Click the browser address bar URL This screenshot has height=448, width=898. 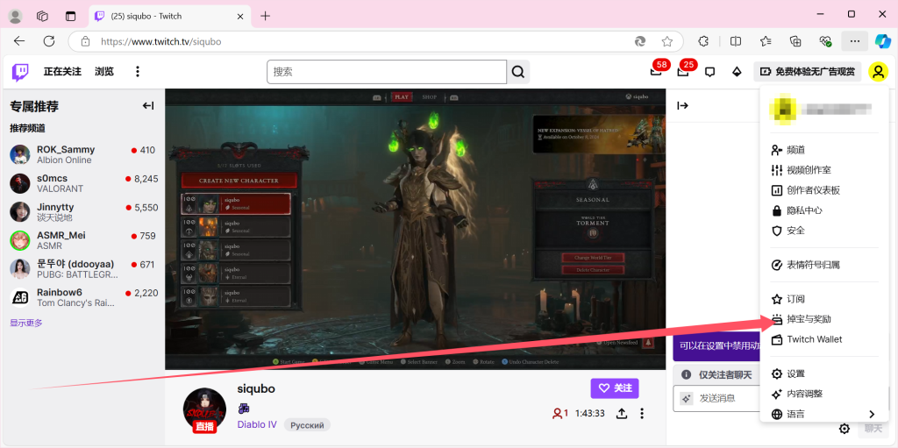click(x=161, y=41)
